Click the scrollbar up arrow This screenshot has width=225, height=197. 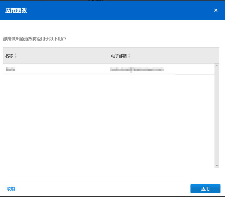click(217, 66)
